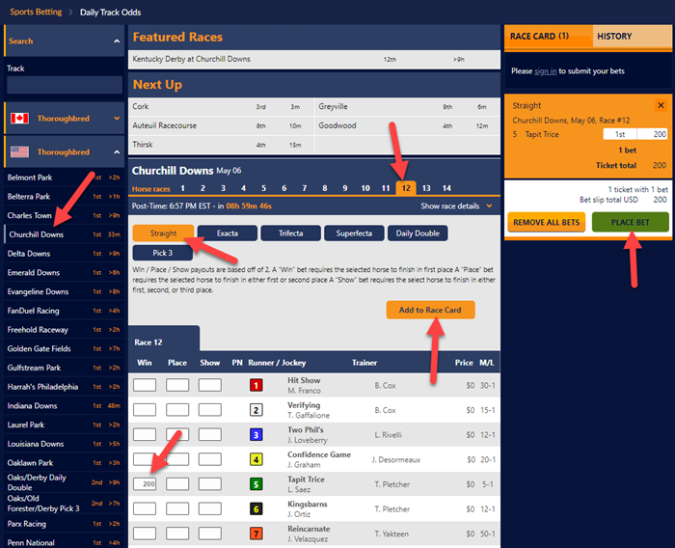Click the Canadian flag icon
This screenshot has width=675, height=548.
(19, 118)
